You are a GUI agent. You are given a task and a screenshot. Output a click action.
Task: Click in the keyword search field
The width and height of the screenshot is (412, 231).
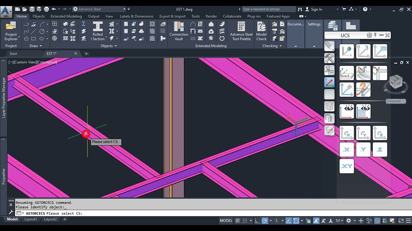pyautogui.click(x=268, y=9)
